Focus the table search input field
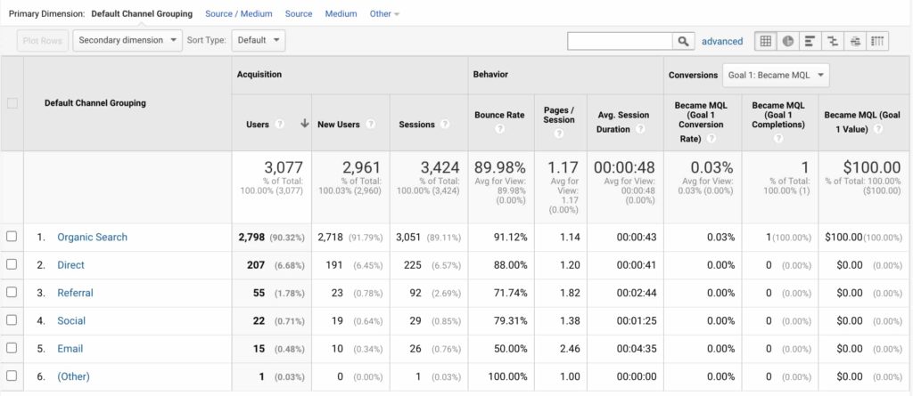This screenshot has height=396, width=913. [x=621, y=41]
